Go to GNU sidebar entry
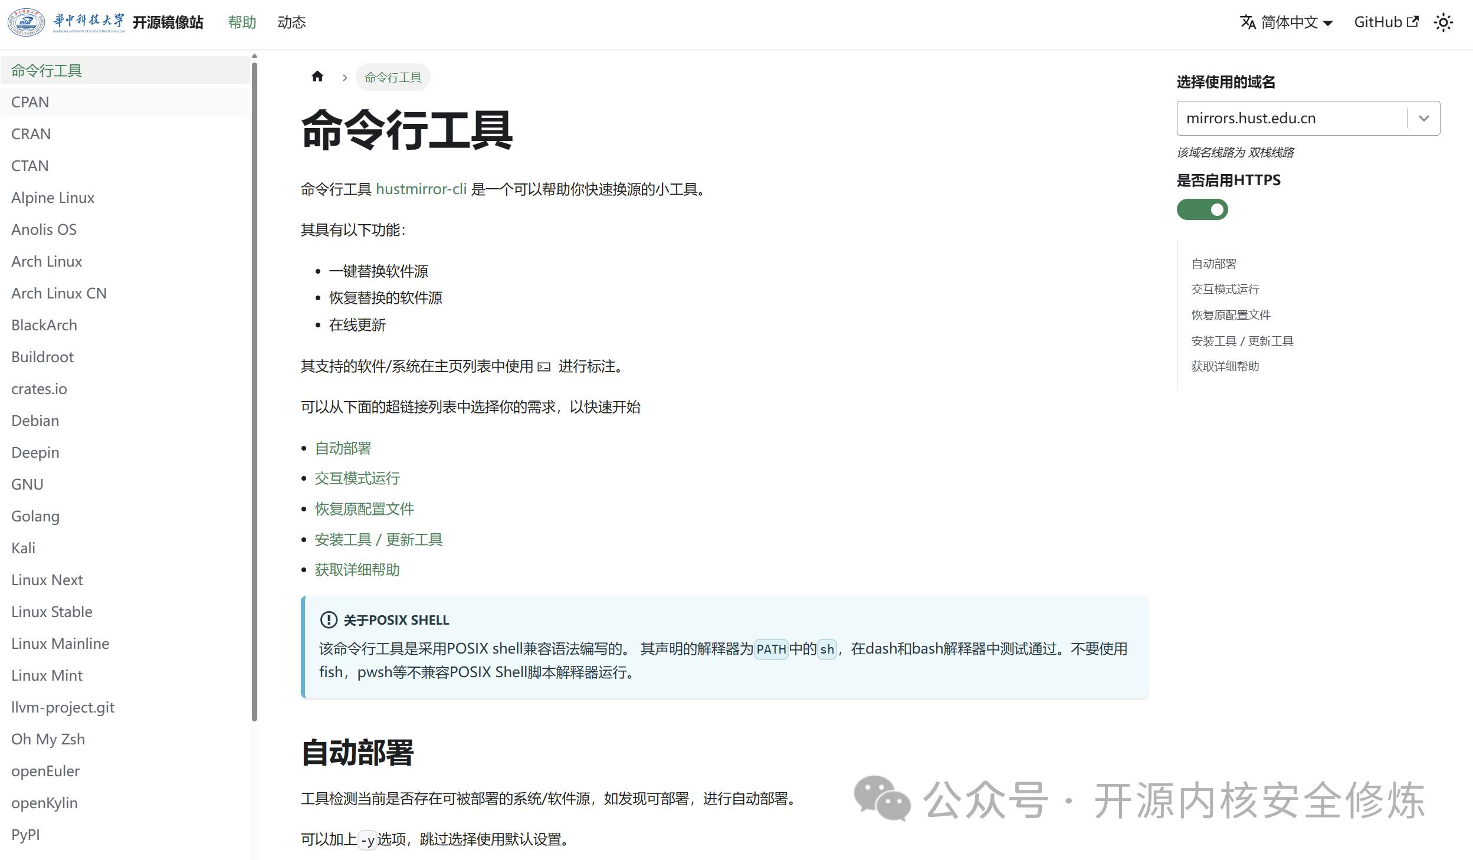1473x860 pixels. [125, 484]
